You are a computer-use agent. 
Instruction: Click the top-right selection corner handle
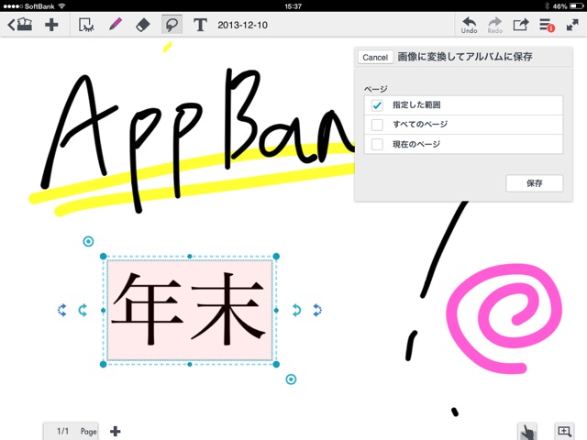coord(276,257)
